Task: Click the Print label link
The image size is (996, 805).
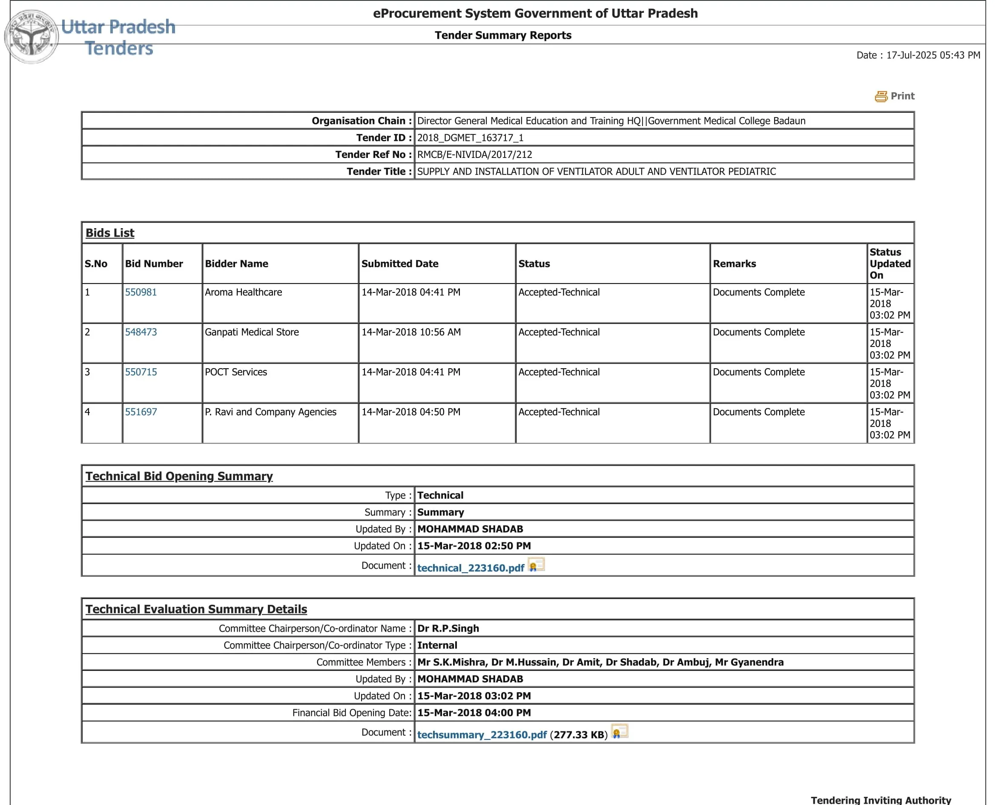Action: pyautogui.click(x=902, y=96)
